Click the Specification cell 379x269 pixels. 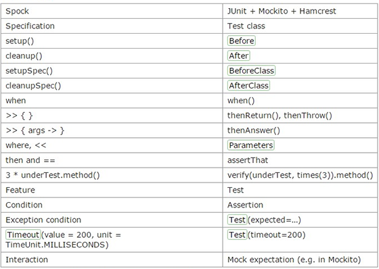pyautogui.click(x=112, y=26)
